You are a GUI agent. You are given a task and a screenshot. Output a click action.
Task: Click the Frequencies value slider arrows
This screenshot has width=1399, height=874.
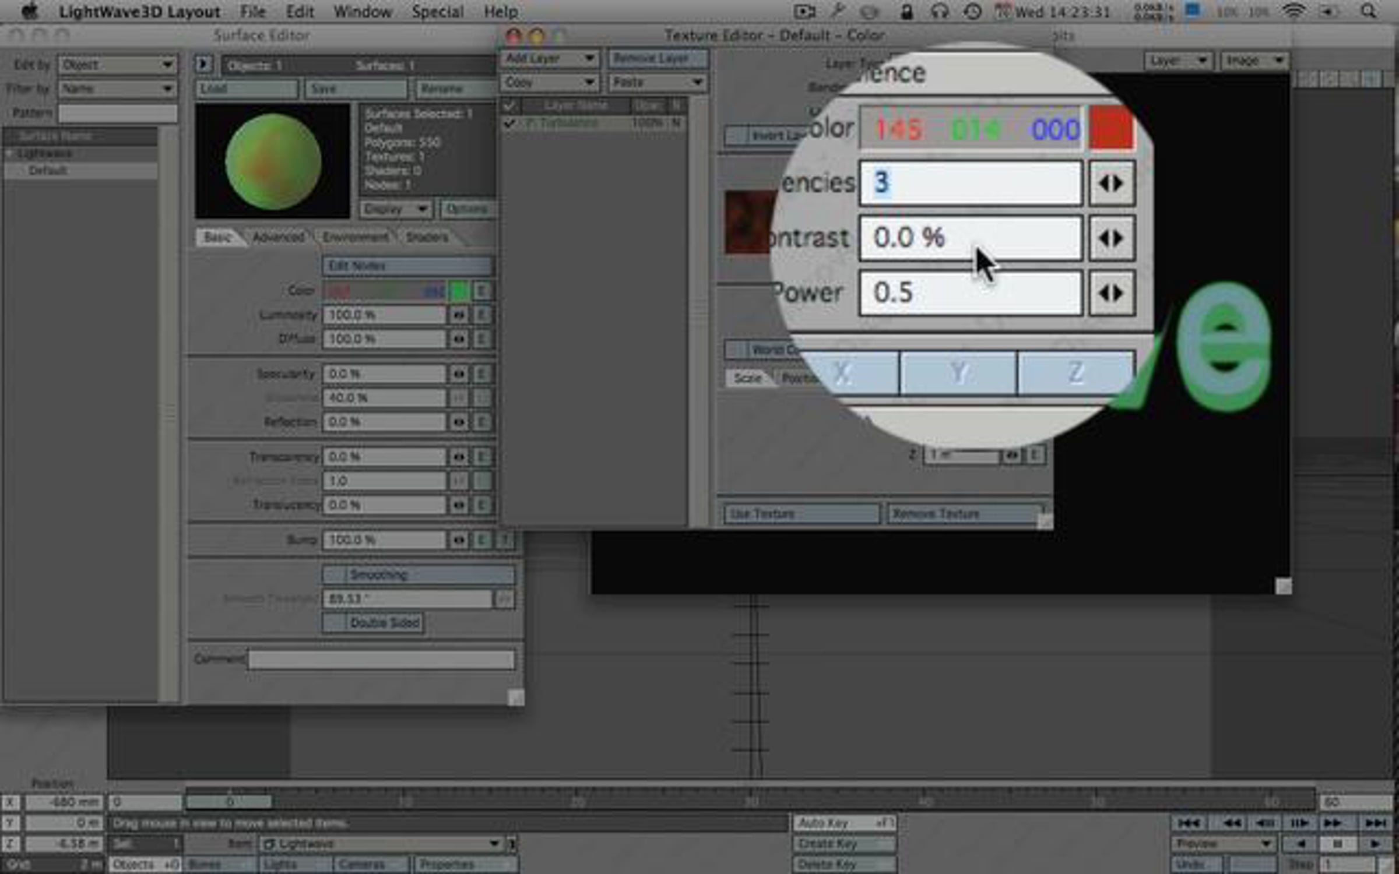[1111, 184]
